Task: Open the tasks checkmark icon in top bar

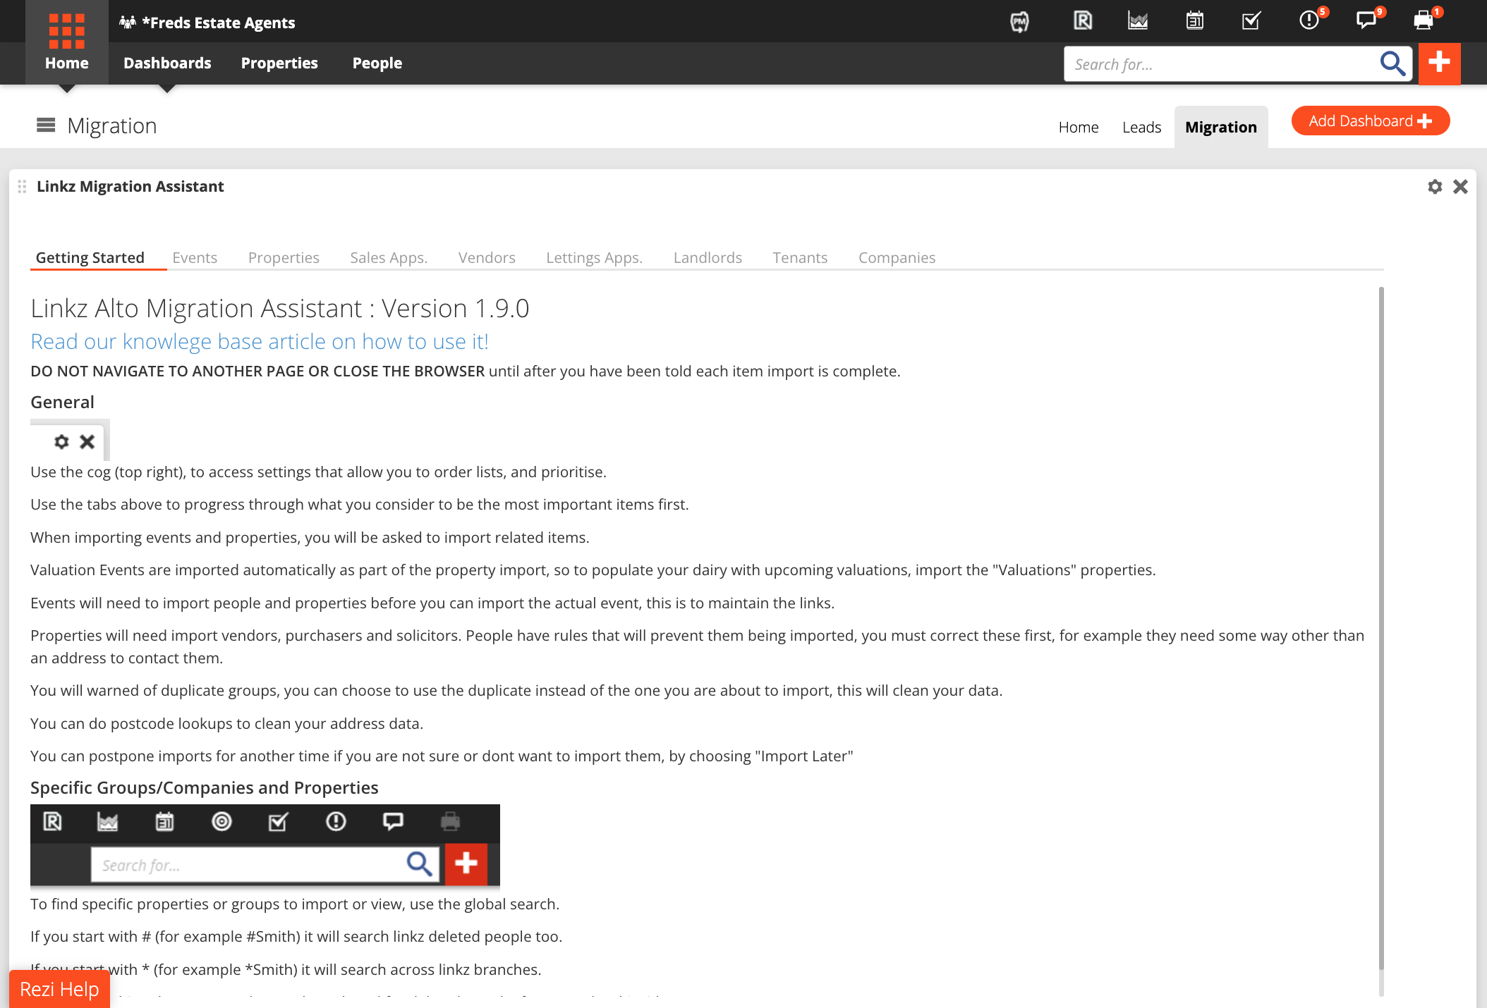Action: click(x=1251, y=21)
